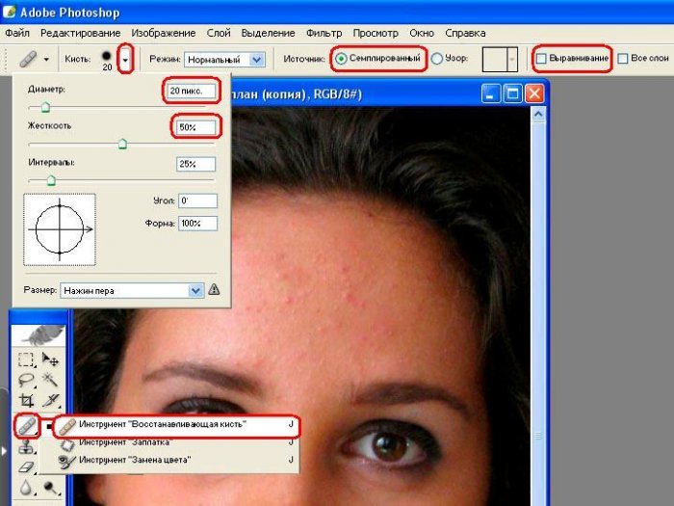The height and width of the screenshot is (506, 674).
Task: Choose the Семплированный source option
Action: click(342, 60)
